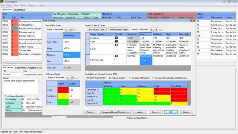The image size is (238, 134).
Task: Select the Mitigation tab in details pane
Action: coord(32,68)
